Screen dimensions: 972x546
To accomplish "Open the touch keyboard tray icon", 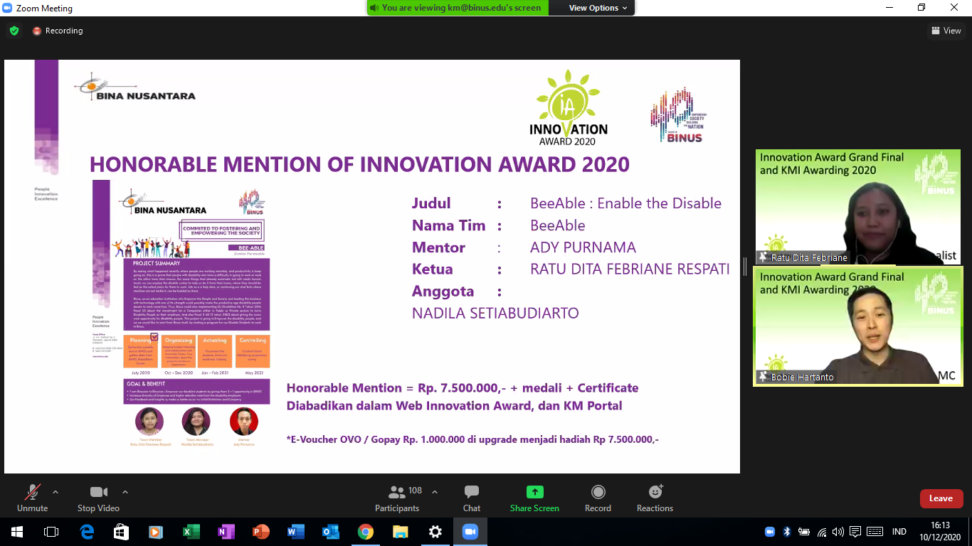I will [875, 532].
